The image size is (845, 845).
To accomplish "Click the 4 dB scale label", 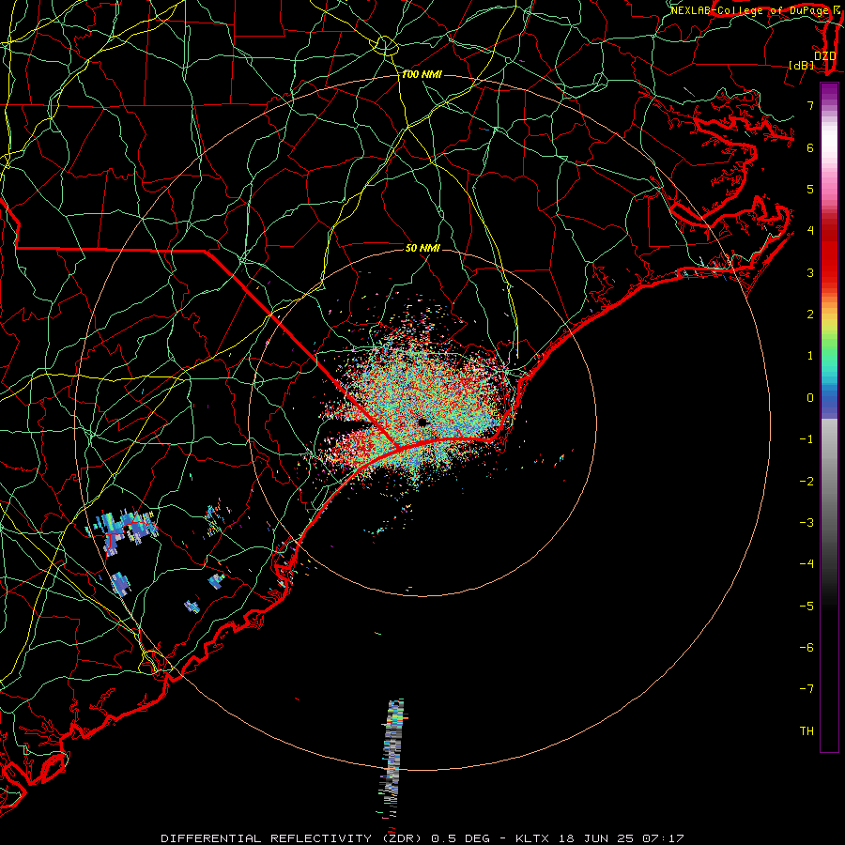I will (810, 231).
